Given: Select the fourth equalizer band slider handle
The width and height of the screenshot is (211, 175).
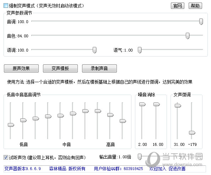Looking at the screenshot, I should pos(48,116).
